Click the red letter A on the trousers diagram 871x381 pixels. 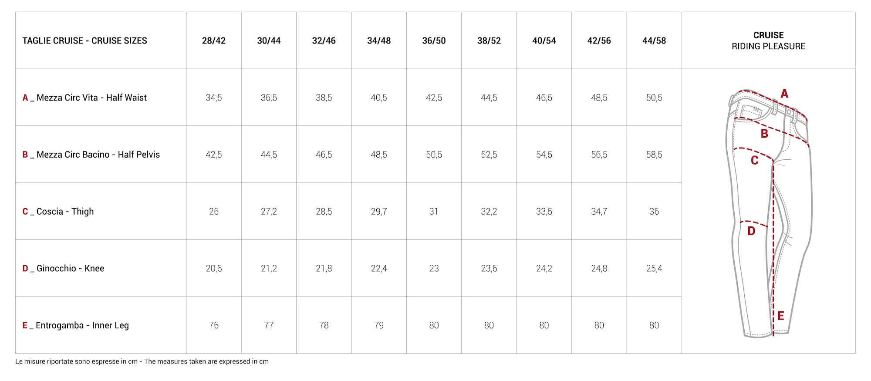coord(784,94)
